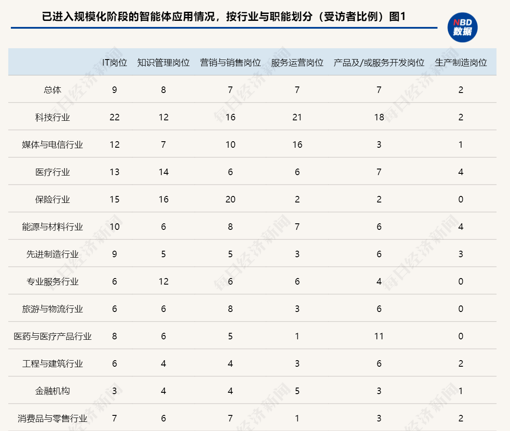Select the 产品及/或服务开发岗位 header
This screenshot has height=431, width=510.
379,63
